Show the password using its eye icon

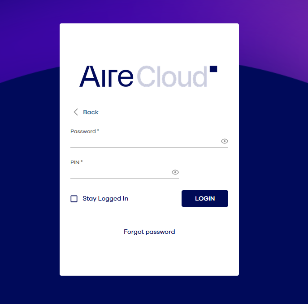point(225,141)
